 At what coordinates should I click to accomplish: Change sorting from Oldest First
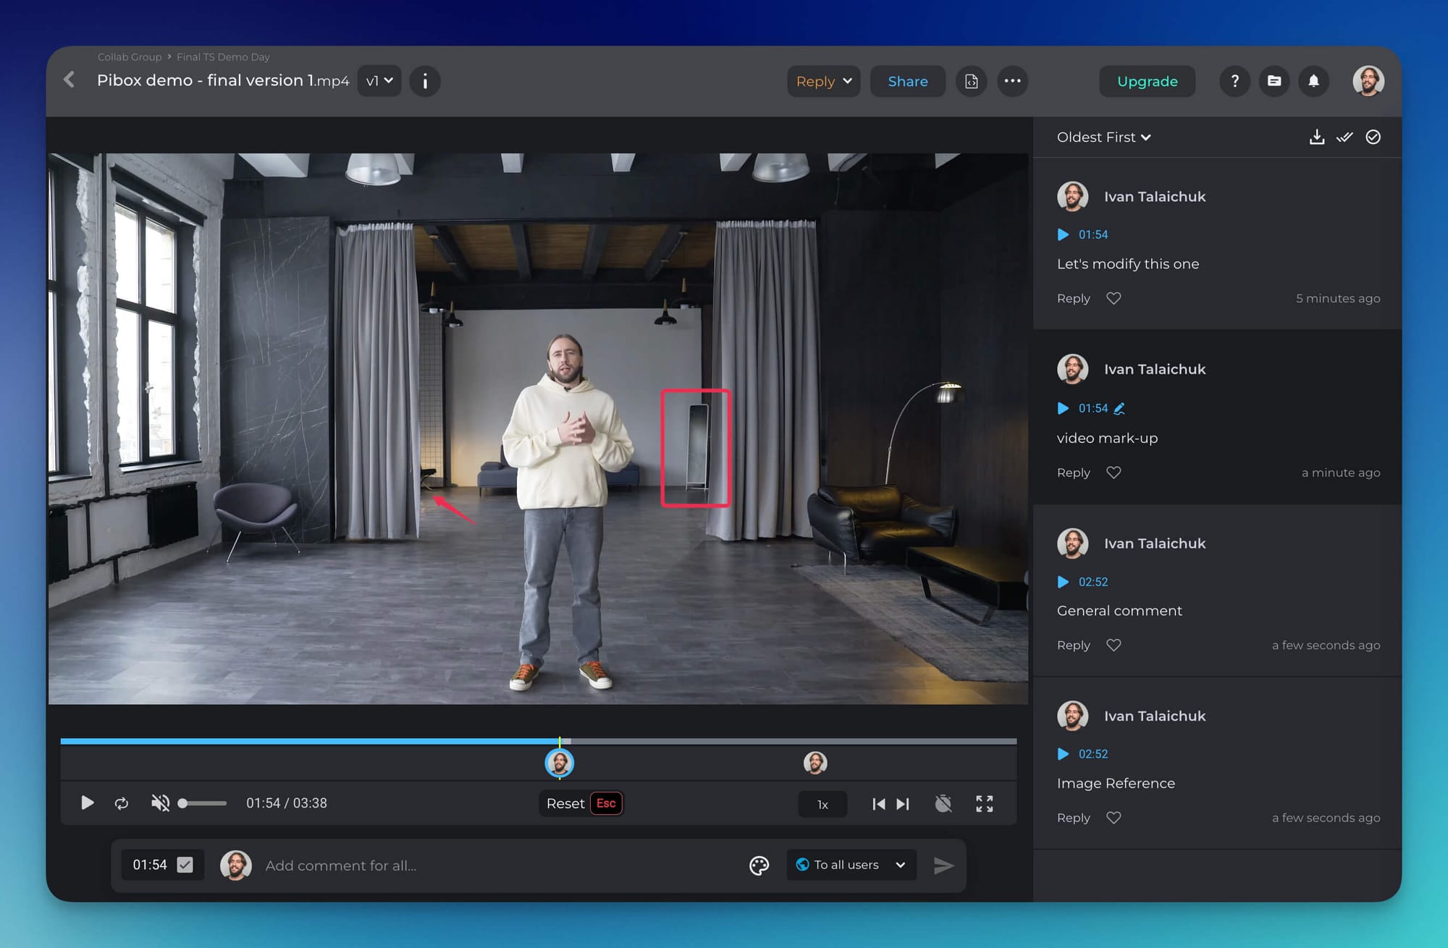click(1103, 137)
